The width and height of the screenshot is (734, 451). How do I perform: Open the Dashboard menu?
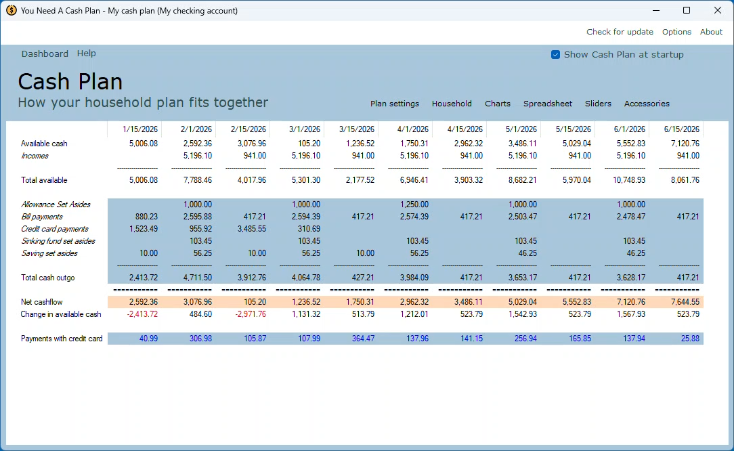(x=45, y=53)
